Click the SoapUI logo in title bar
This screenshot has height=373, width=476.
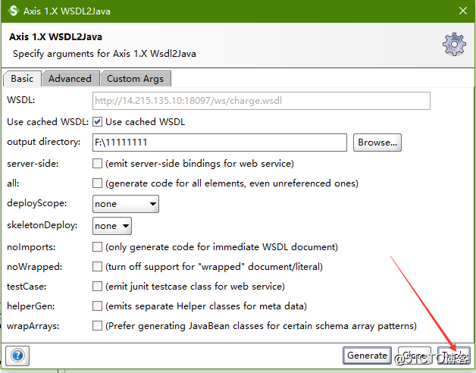click(x=13, y=11)
